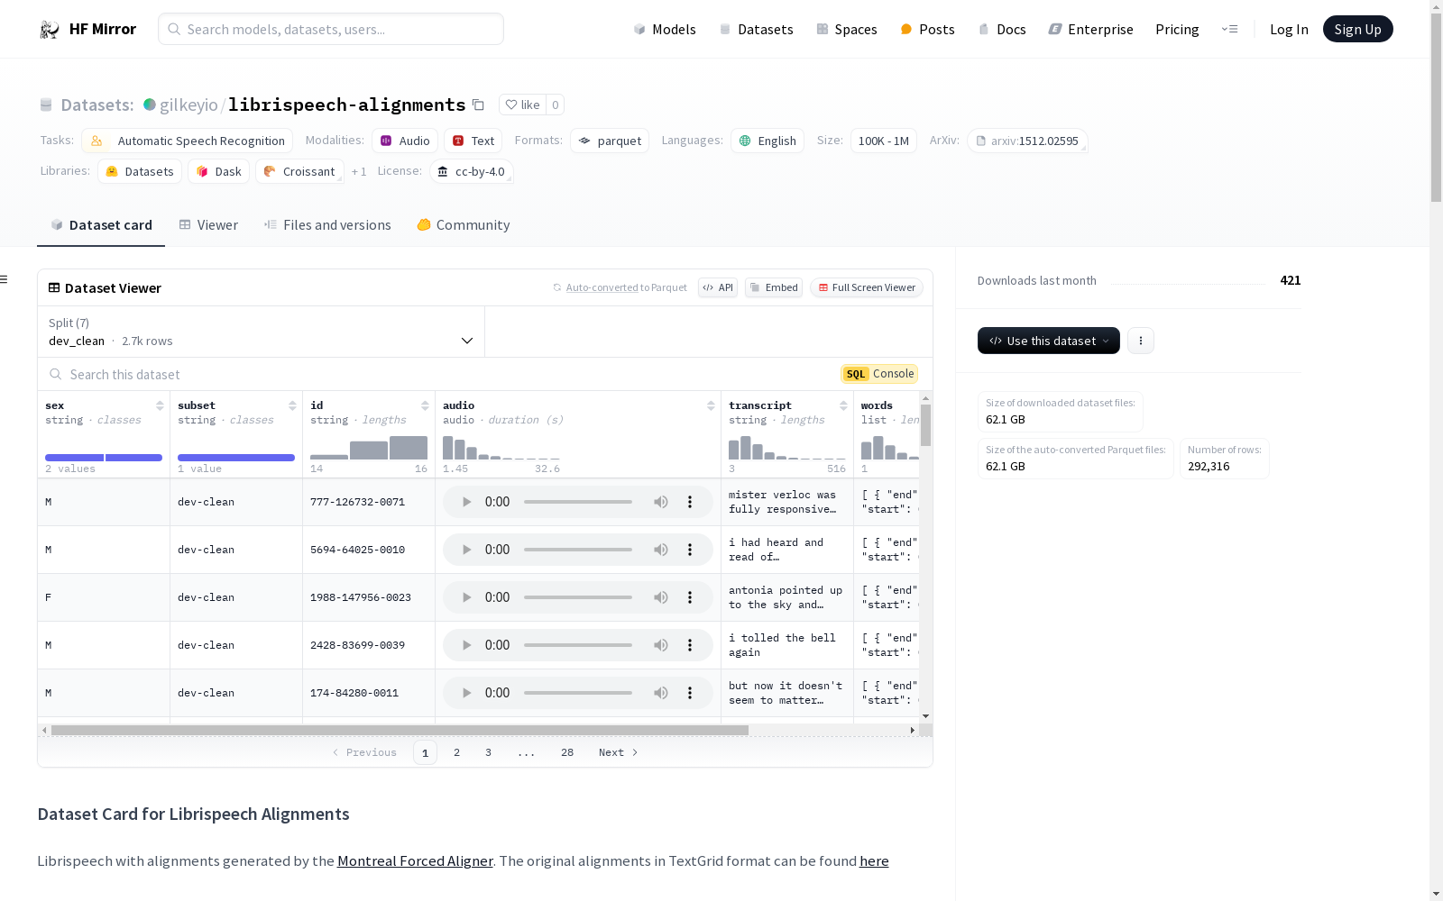
Task: Click the three-dot menu beside Use this dataset
Action: click(1140, 341)
